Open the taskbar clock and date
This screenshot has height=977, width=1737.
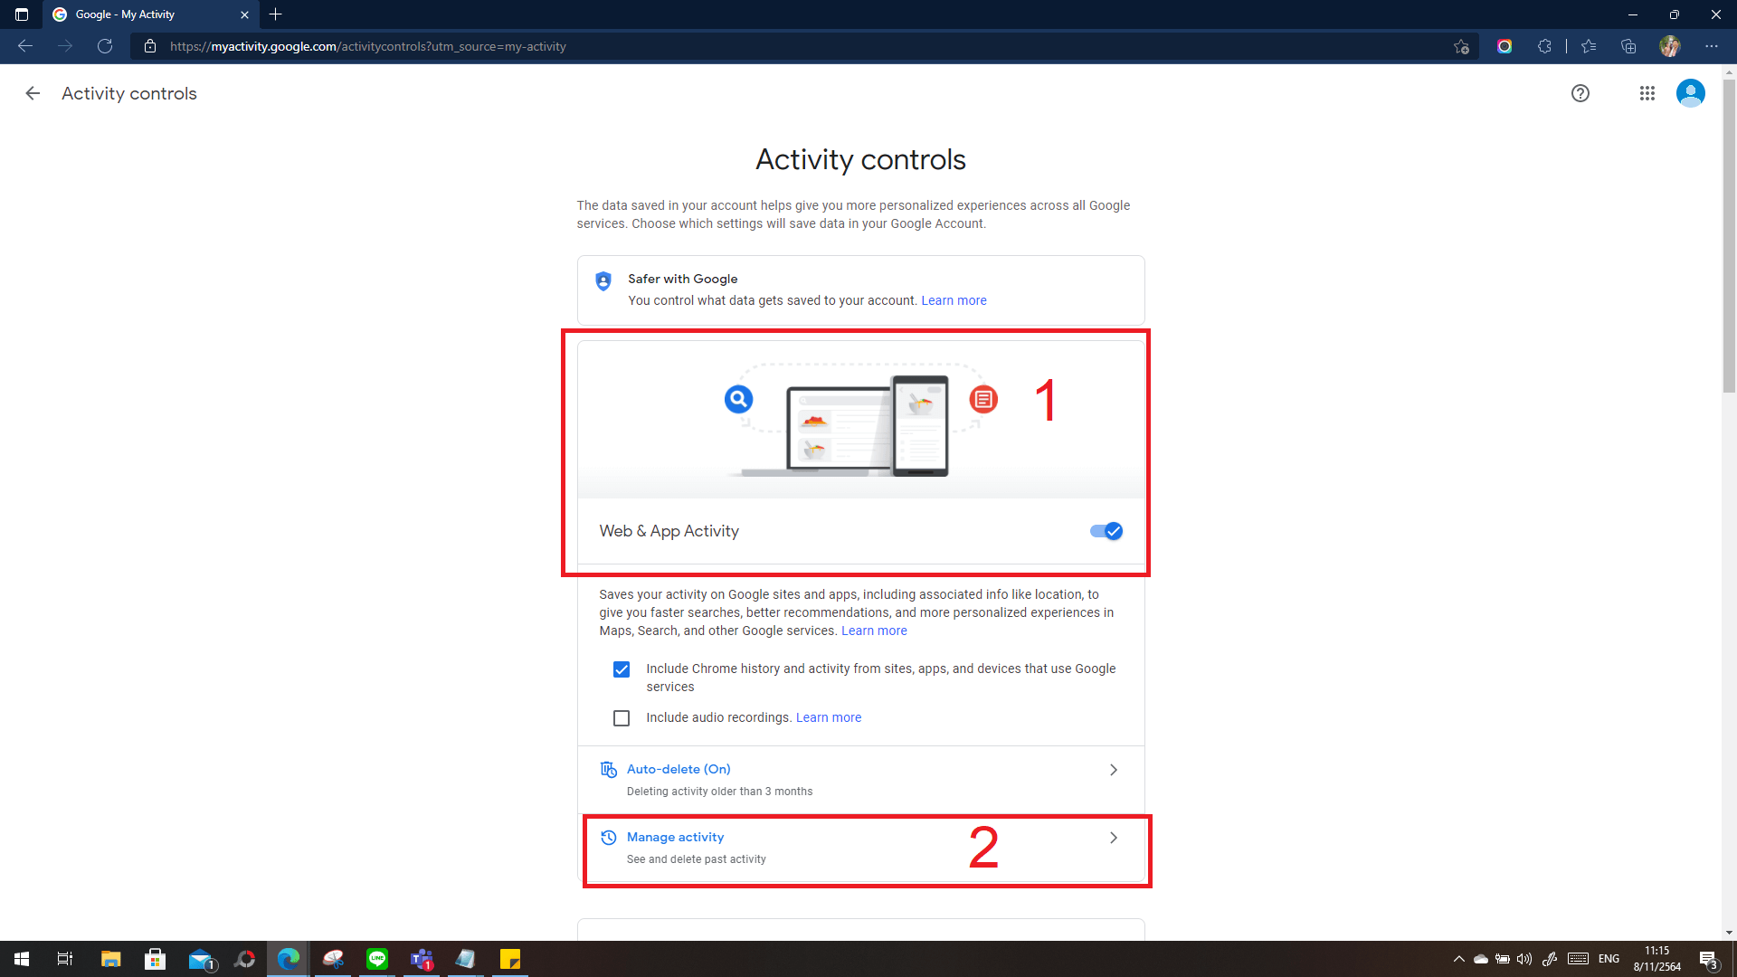(x=1657, y=959)
